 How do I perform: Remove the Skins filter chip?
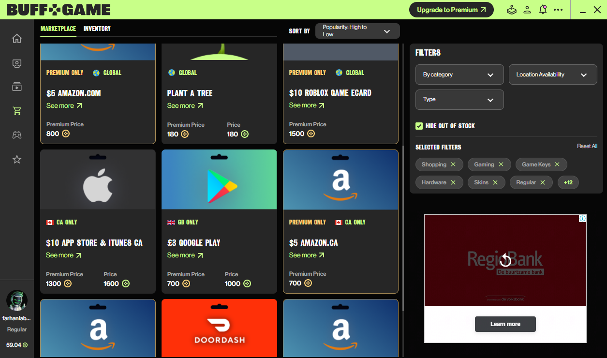(x=495, y=182)
